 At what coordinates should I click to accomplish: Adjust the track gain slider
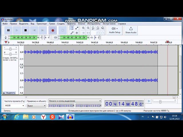(x=11, y=49)
